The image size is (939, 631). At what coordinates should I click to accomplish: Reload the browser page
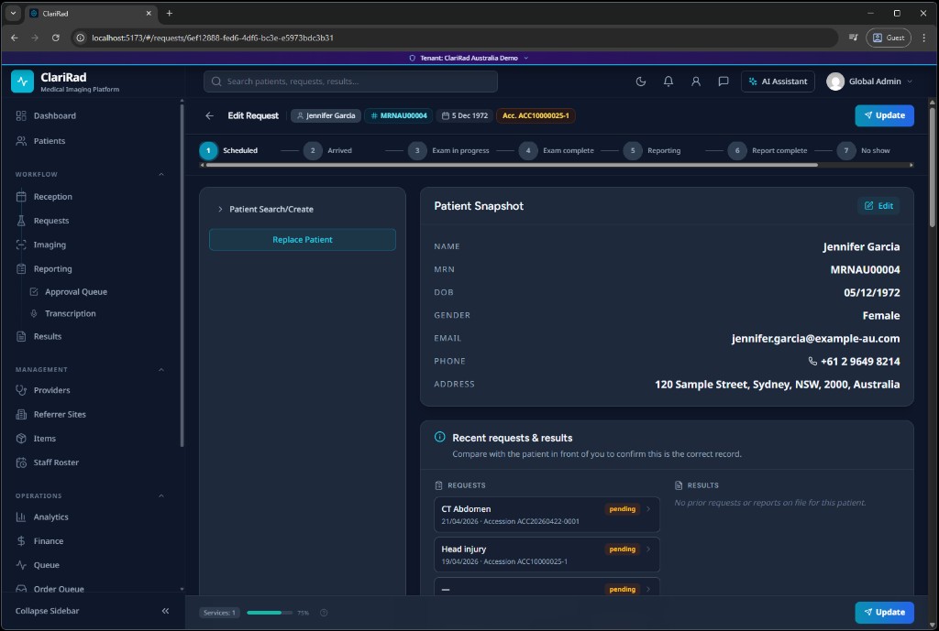tap(56, 38)
